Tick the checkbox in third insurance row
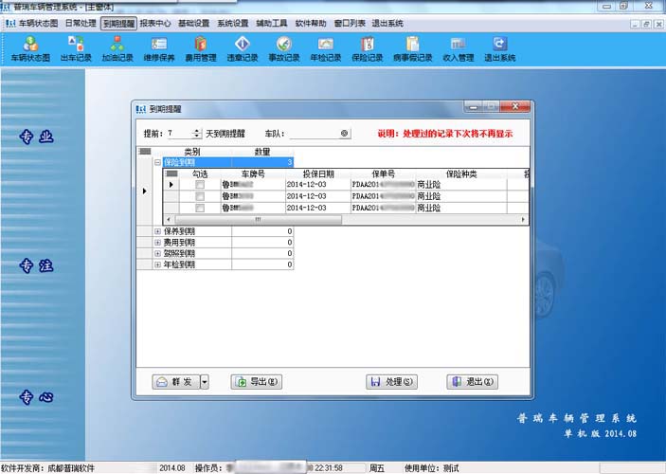Image resolution: width=666 pixels, height=474 pixels. (200, 208)
